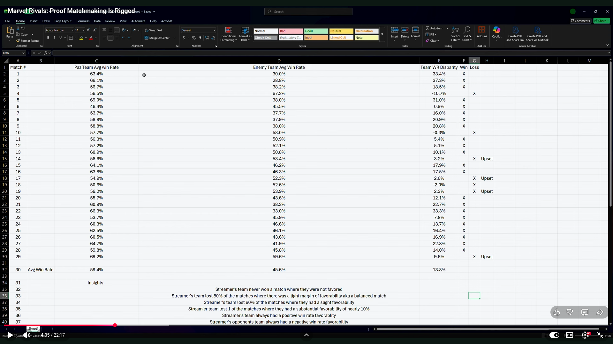The height and width of the screenshot is (344, 613).
Task: Click the Format Painter tool
Action: coord(28,41)
